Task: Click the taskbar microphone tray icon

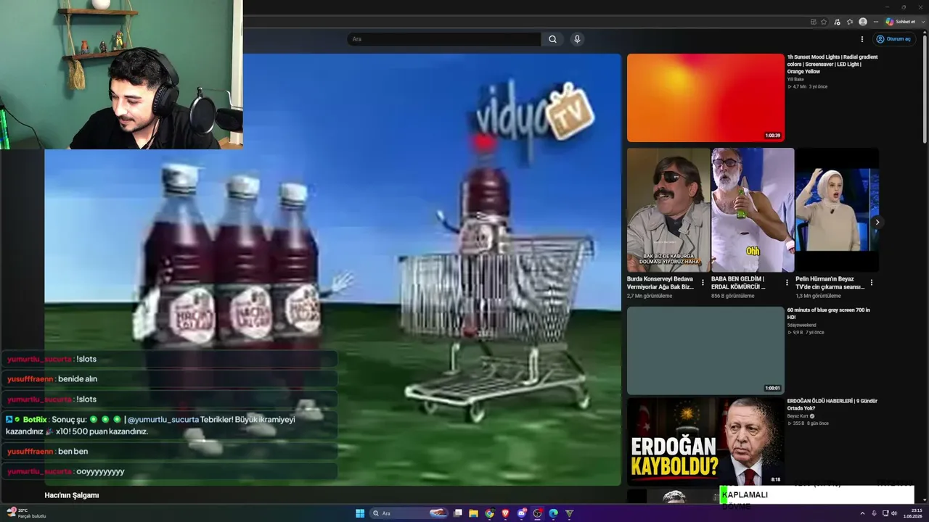Action: click(x=874, y=513)
